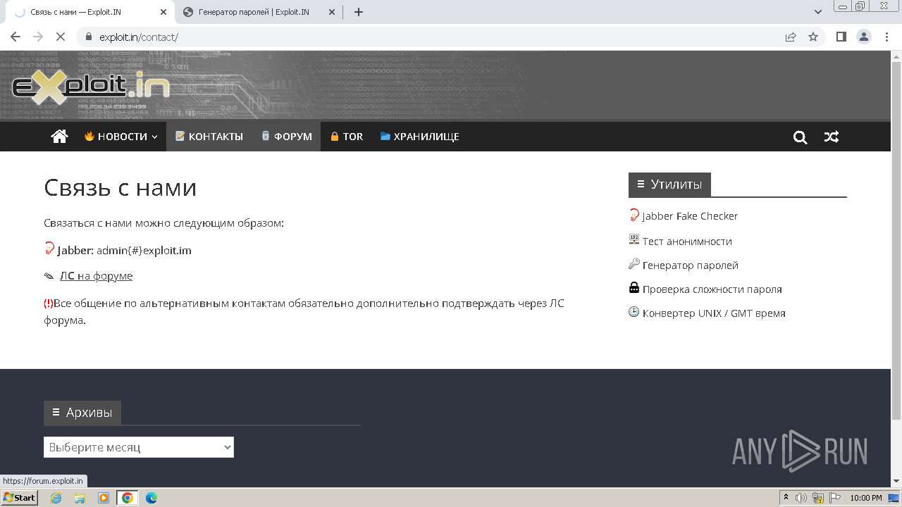Screen dimensions: 902x507
Task: Open the site search magnifier icon
Action: 800,137
